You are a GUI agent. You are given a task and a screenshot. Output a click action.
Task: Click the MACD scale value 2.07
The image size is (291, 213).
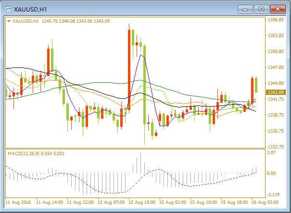point(271,153)
